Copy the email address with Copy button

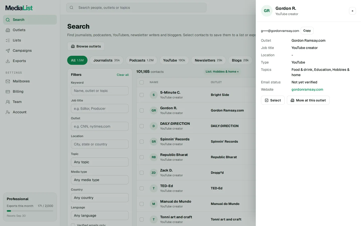pyautogui.click(x=307, y=31)
